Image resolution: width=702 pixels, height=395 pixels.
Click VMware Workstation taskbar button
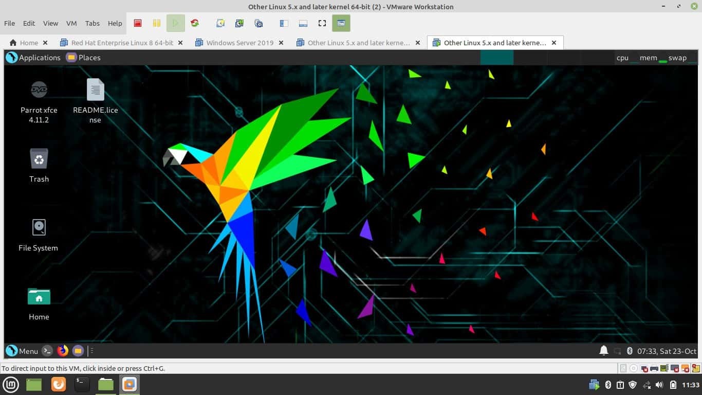[x=130, y=384]
